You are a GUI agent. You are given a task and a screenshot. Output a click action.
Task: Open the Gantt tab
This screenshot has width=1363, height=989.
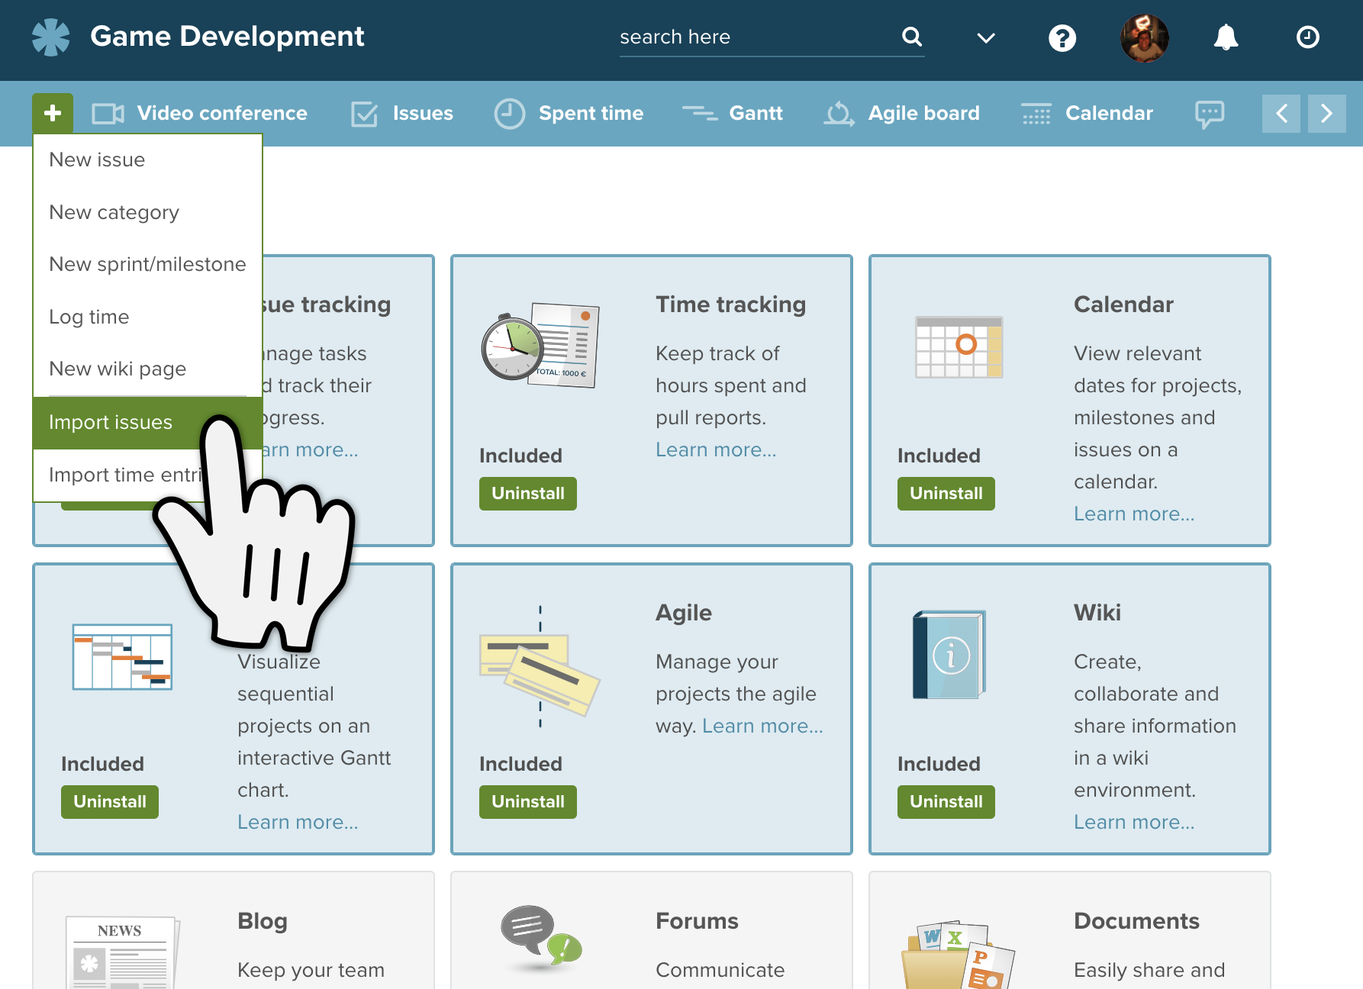(733, 114)
